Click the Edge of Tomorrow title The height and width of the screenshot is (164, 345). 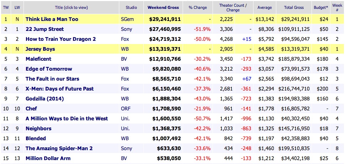point(49,69)
